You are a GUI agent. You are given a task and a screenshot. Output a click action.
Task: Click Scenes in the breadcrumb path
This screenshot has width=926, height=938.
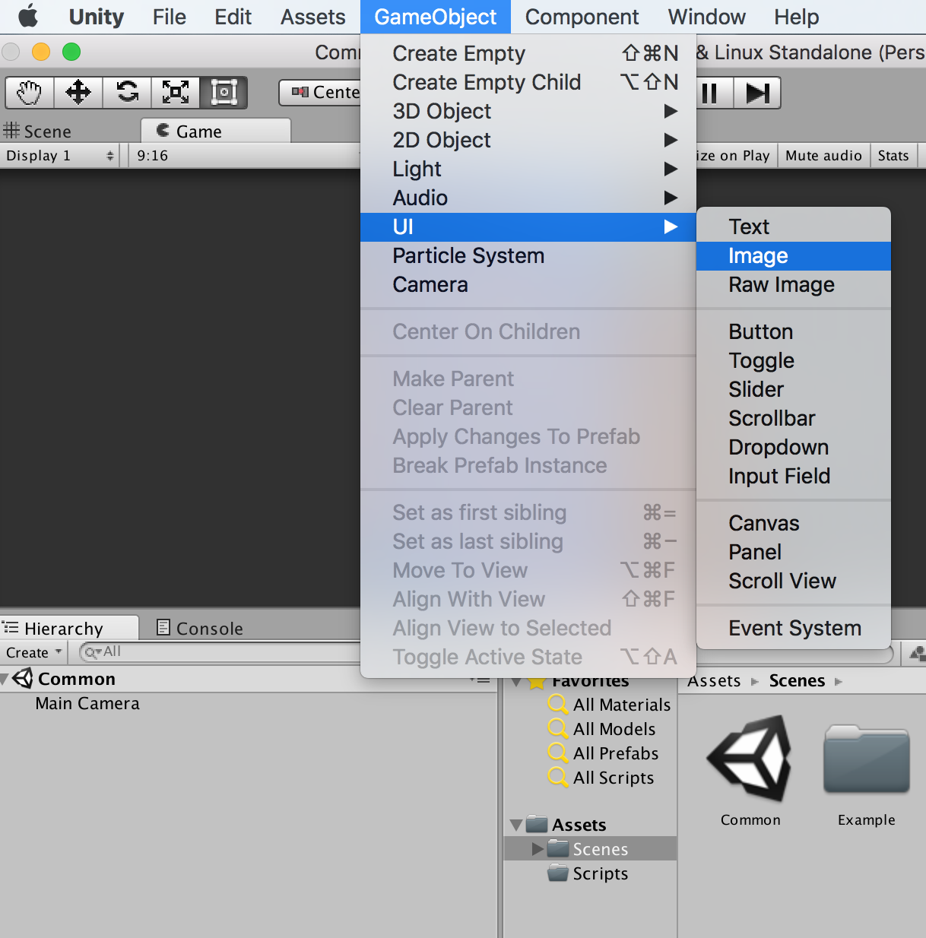point(797,681)
